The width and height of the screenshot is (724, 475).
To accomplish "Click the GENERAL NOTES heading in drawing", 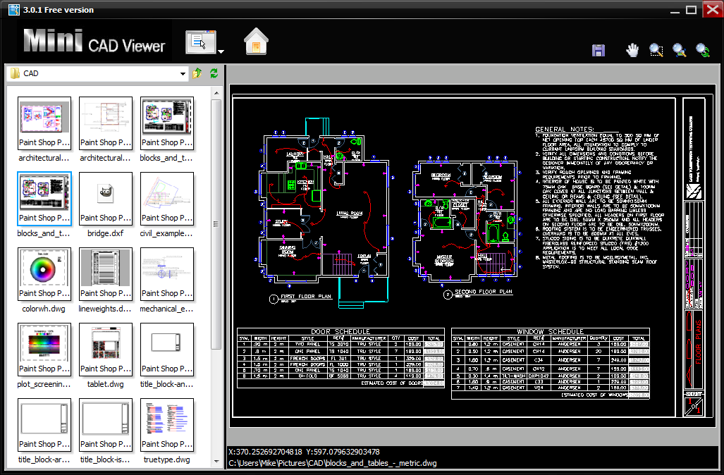I will (x=564, y=129).
